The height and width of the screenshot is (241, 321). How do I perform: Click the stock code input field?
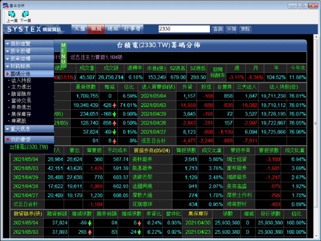pyautogui.click(x=184, y=29)
